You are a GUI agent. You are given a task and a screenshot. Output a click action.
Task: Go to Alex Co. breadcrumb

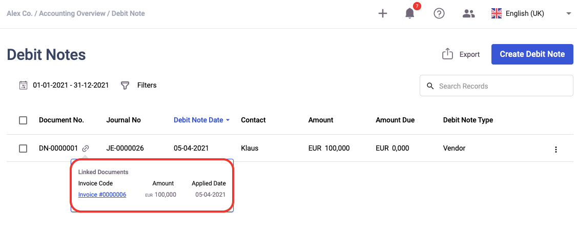coord(19,14)
